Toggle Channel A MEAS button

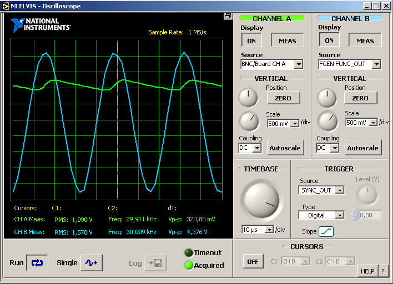tap(288, 40)
